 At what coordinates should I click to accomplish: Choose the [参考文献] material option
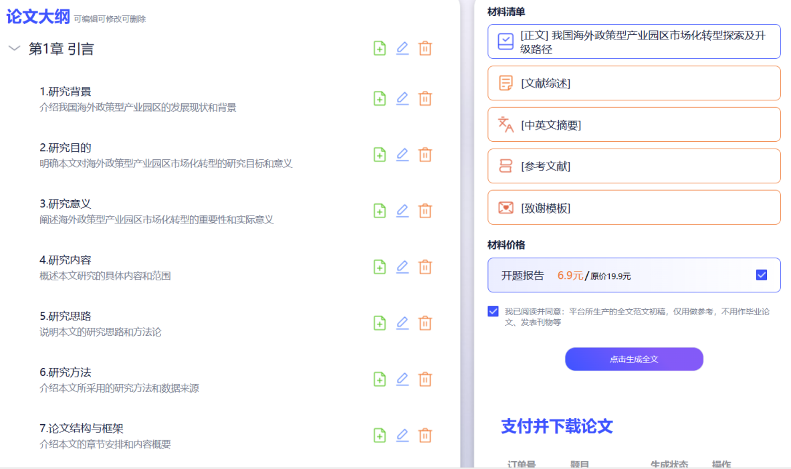(x=633, y=166)
